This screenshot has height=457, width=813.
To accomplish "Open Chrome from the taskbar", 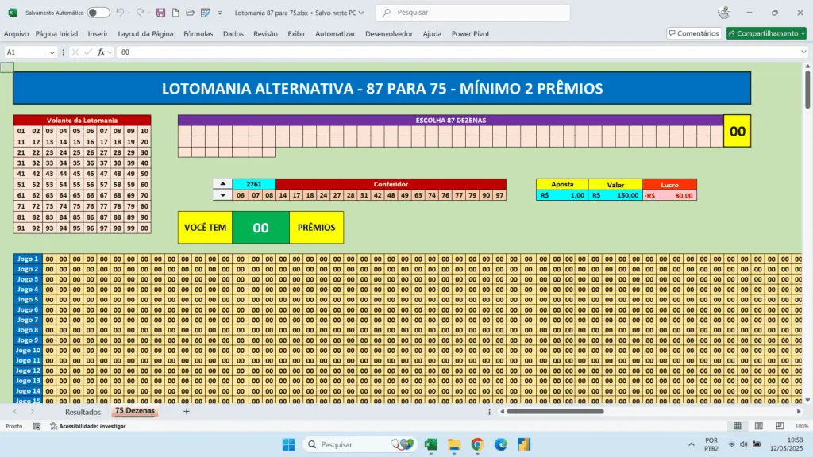I will pos(477,444).
